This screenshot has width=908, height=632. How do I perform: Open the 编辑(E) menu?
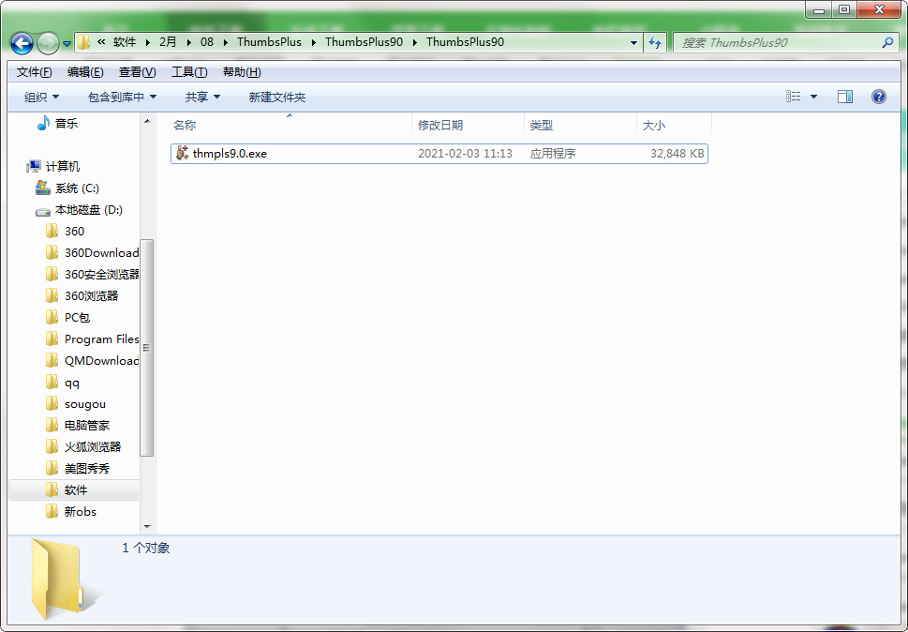85,72
